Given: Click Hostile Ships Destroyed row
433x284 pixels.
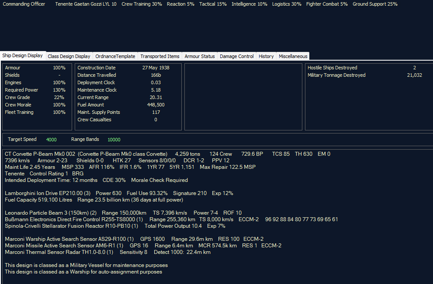Looking at the screenshot, I should tap(362, 68).
